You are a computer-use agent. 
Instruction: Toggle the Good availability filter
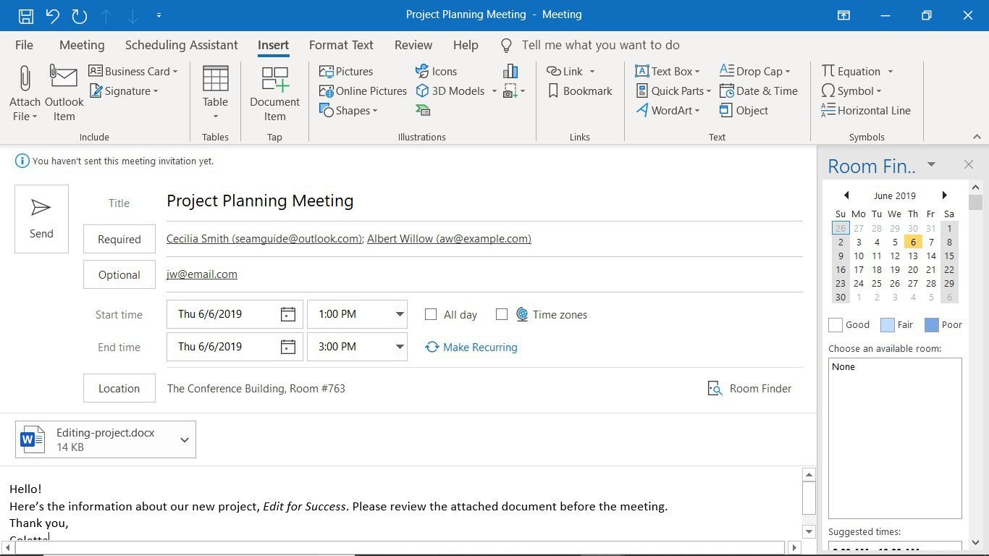tap(835, 324)
